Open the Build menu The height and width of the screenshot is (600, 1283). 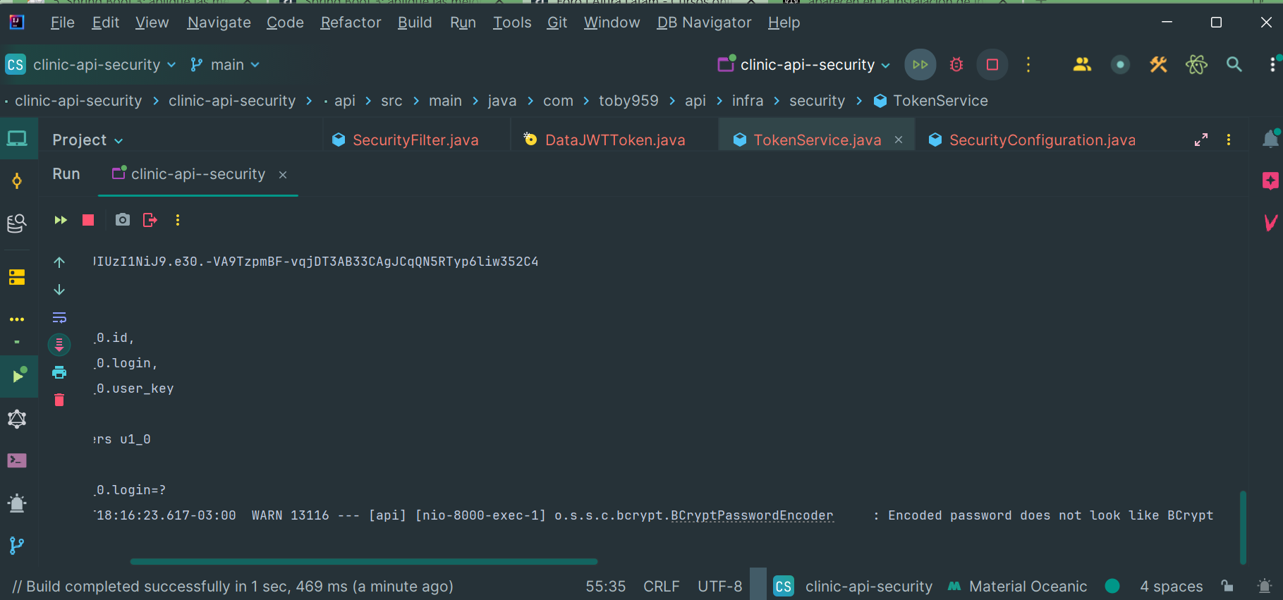[x=415, y=23]
